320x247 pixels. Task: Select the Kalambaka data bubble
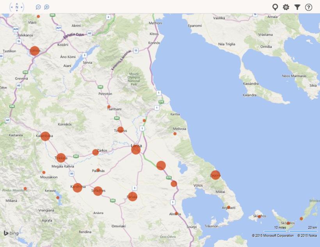point(45,136)
